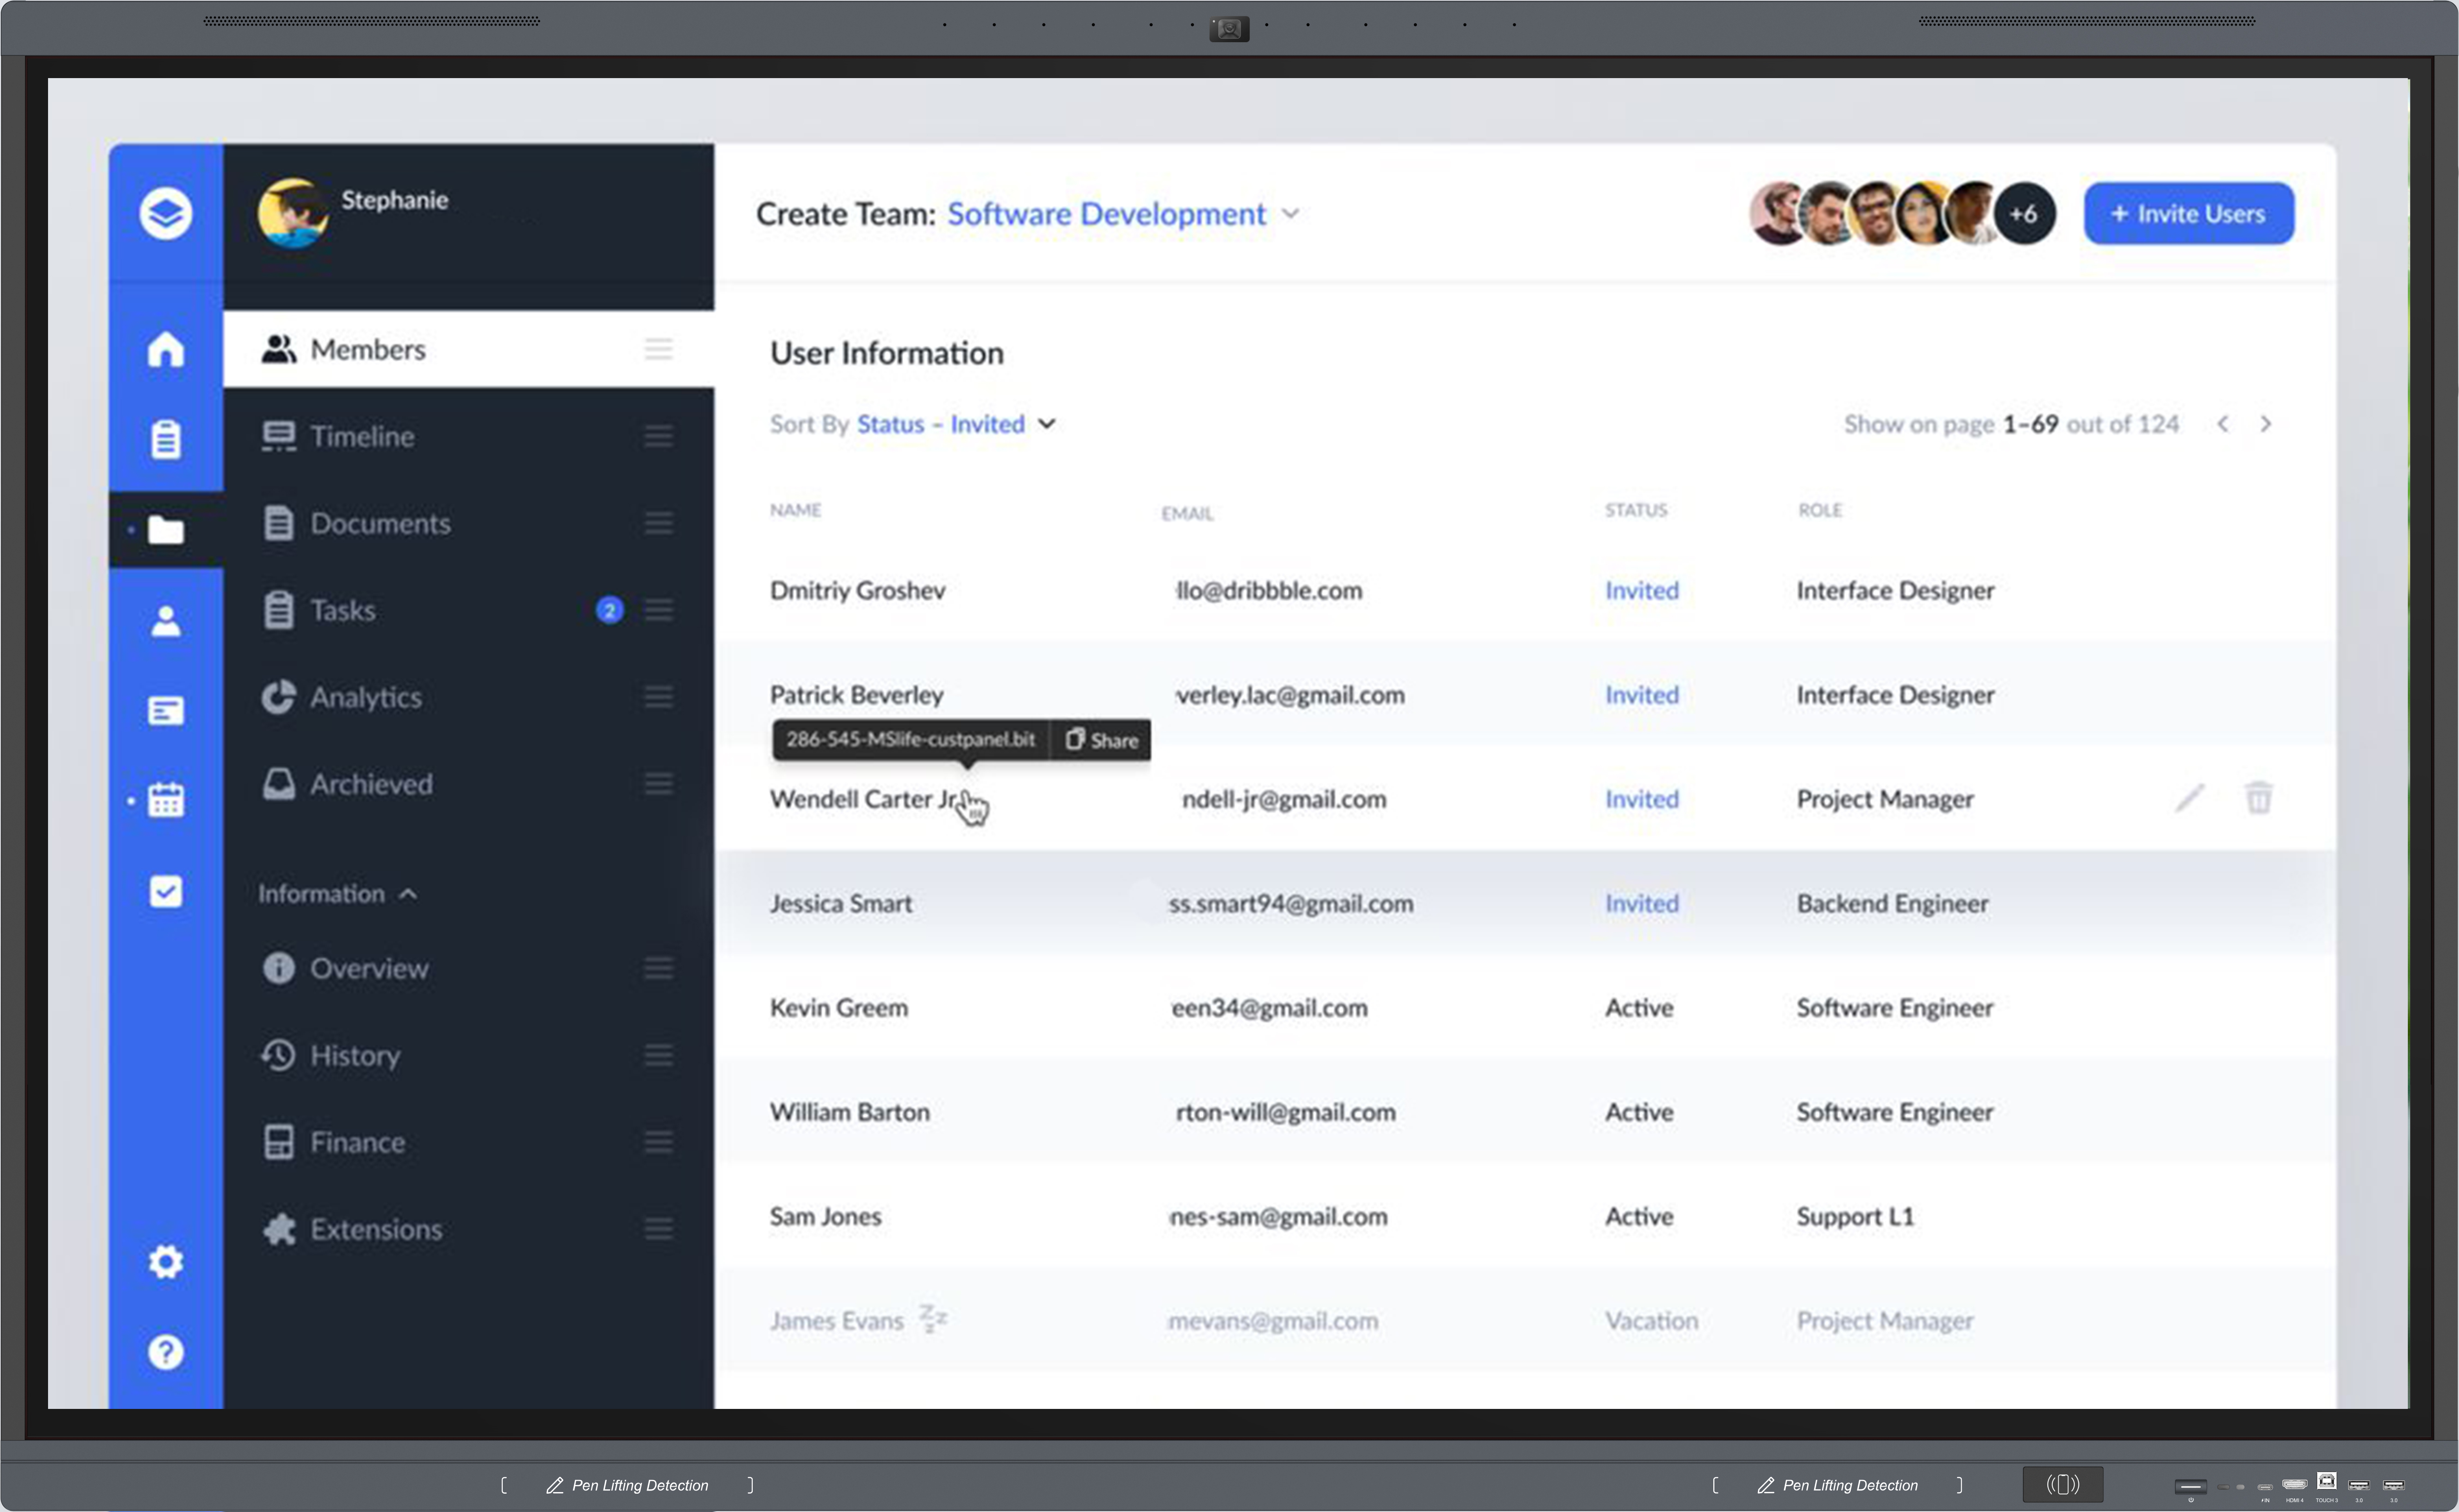Open the Archieved menu item
The image size is (2459, 1512).
coord(468,784)
